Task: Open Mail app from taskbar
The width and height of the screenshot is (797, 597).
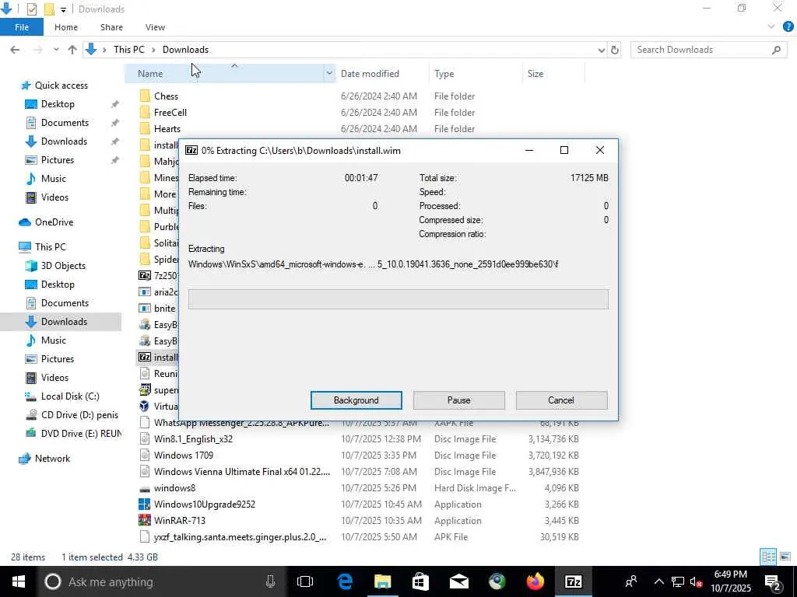Action: click(459, 581)
